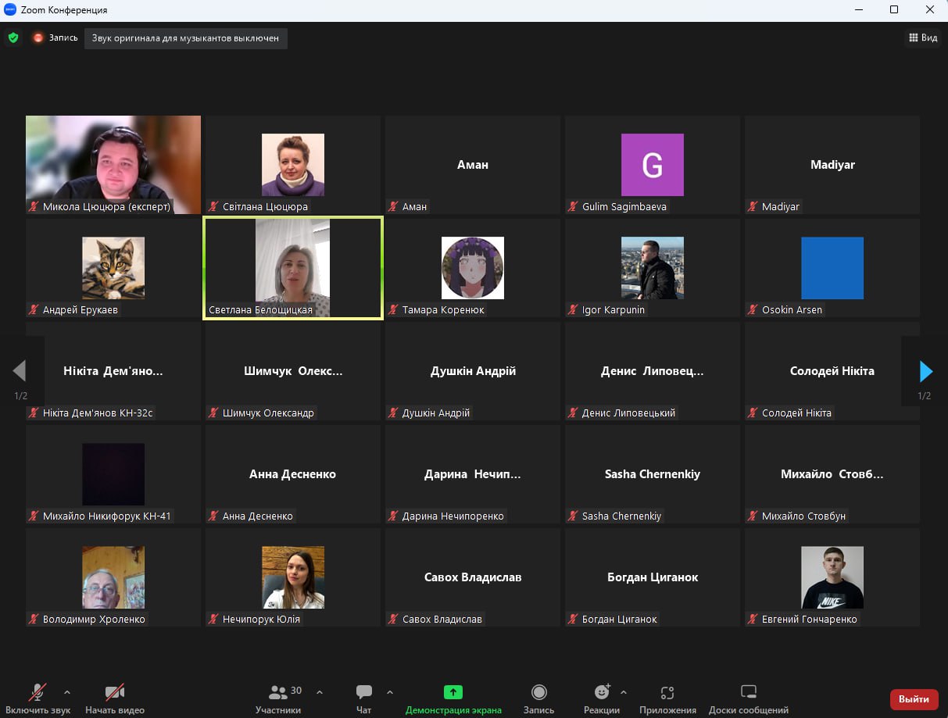
Task: Click the large Богдан Циганок centered name
Action: (x=653, y=577)
